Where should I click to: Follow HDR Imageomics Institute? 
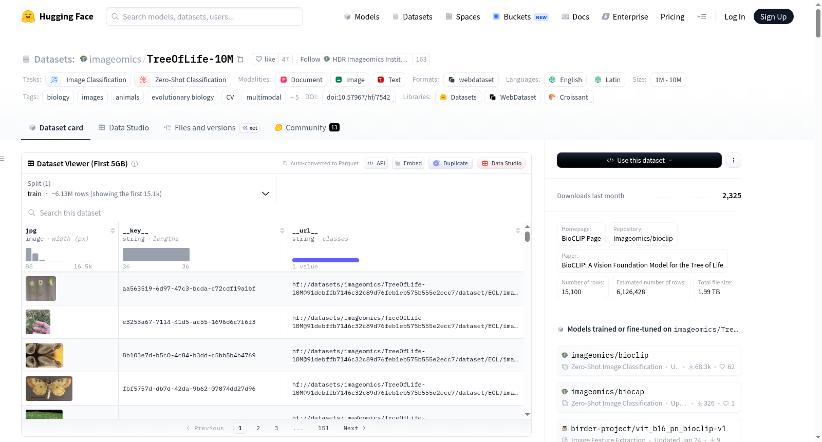tap(355, 59)
